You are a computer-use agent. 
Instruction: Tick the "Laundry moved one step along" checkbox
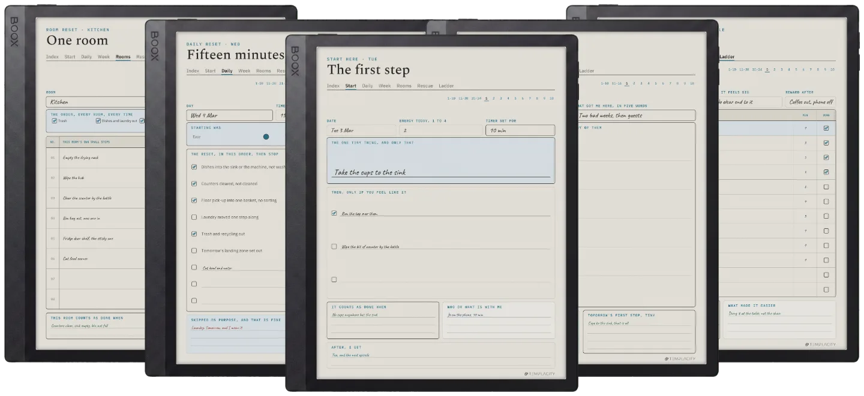194,217
